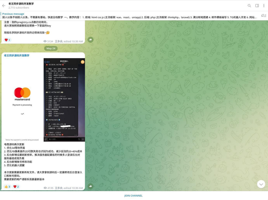Image resolution: width=268 pixels, height=200 pixels.
Task: Toggle the right sidebar panel icon
Action: 257,6
